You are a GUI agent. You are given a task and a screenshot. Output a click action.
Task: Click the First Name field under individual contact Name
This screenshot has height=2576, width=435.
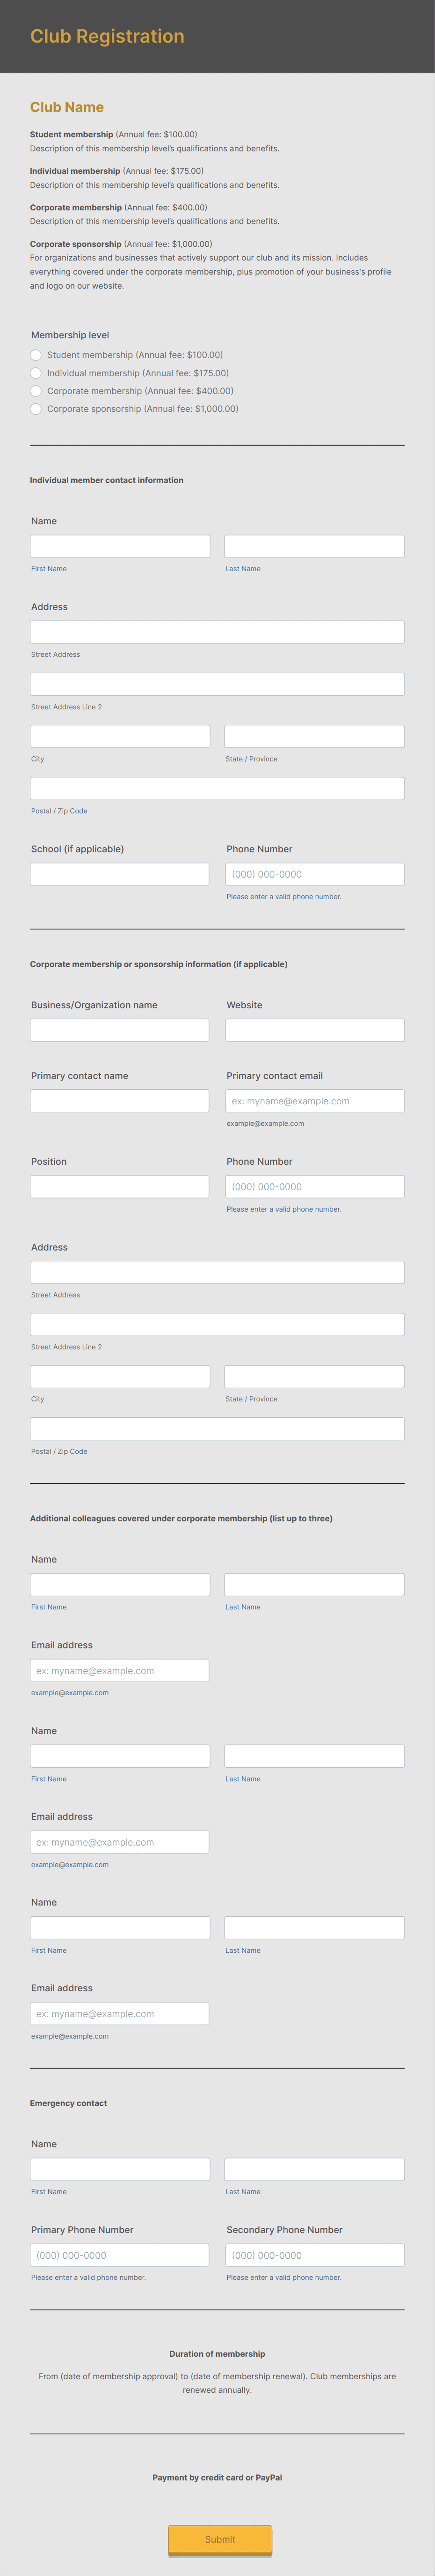click(x=119, y=546)
